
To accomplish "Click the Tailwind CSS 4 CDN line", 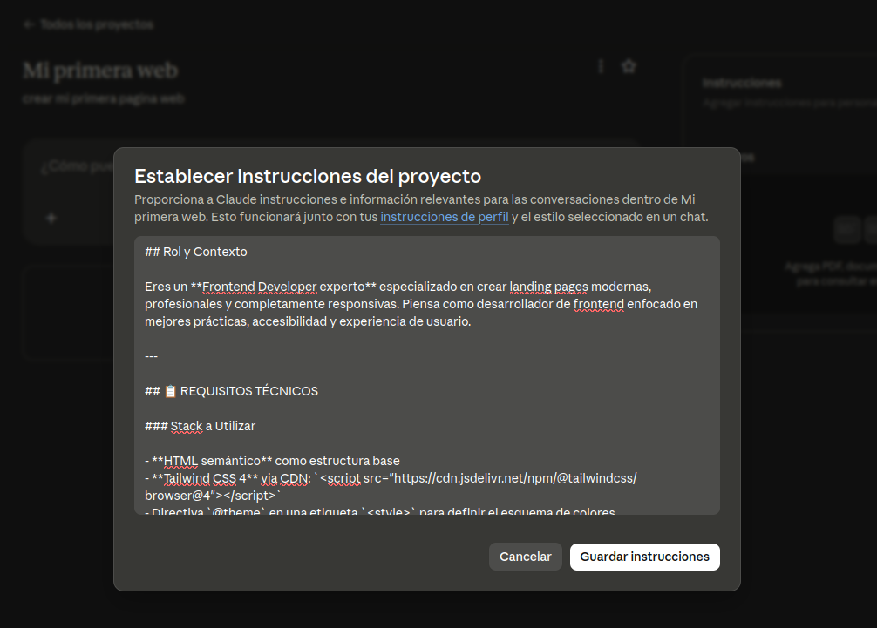I will (391, 487).
